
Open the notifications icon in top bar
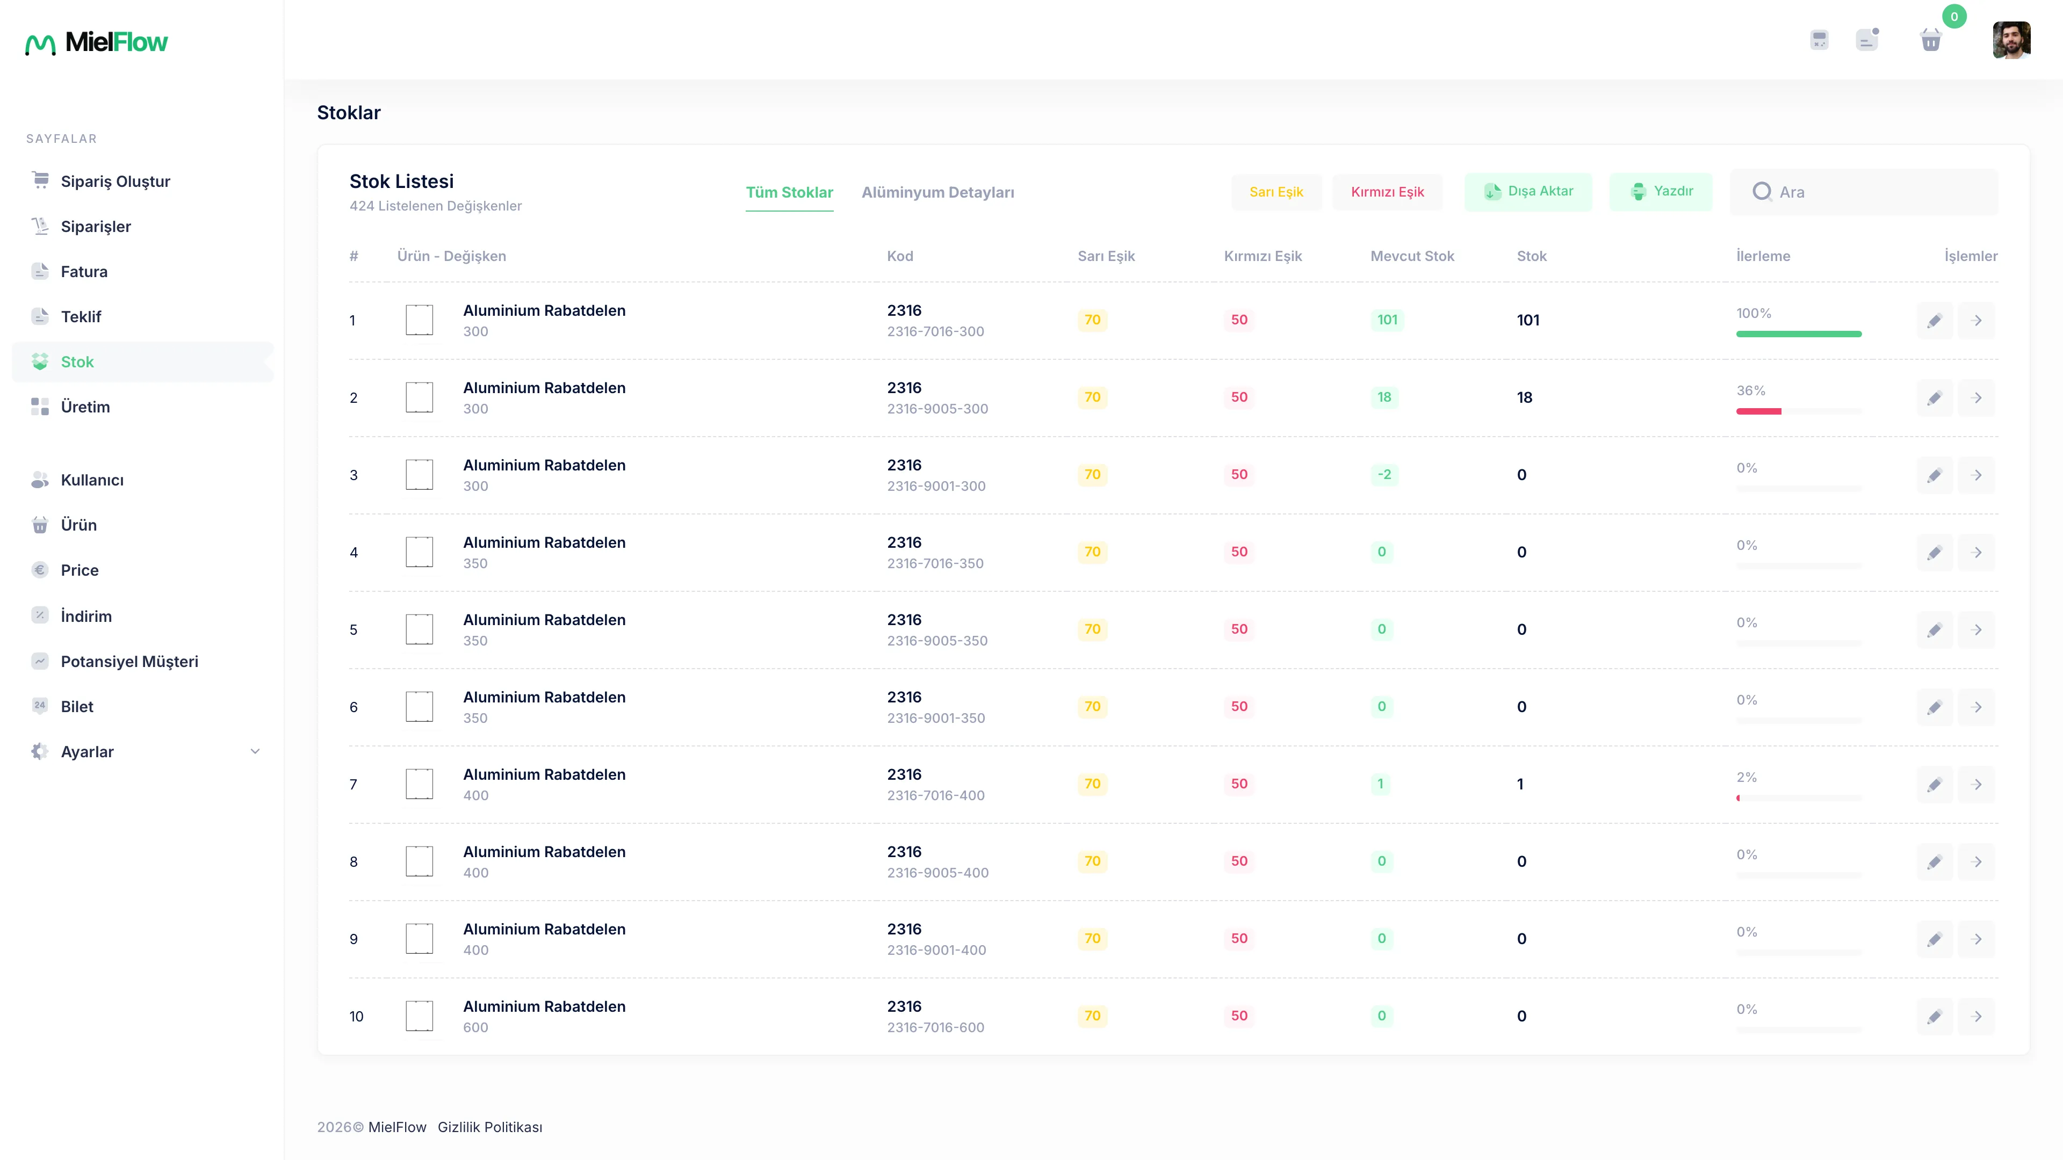pyautogui.click(x=1867, y=39)
